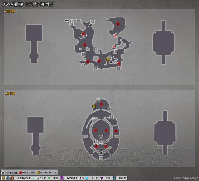
Task: Click the lower red A warp marker
Action: (114, 47)
